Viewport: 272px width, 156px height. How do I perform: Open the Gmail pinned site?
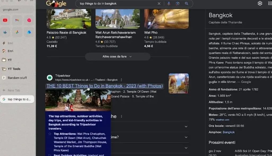17,20
